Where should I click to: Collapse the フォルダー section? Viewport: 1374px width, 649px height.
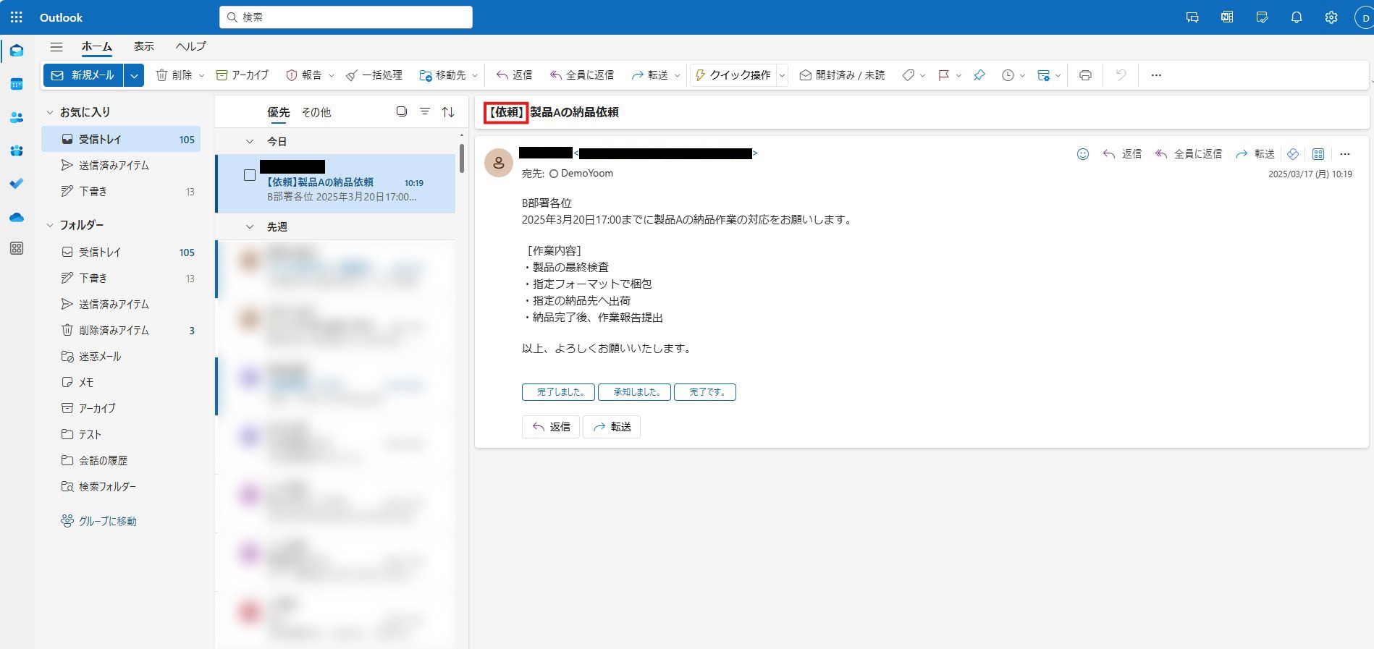pyautogui.click(x=50, y=225)
